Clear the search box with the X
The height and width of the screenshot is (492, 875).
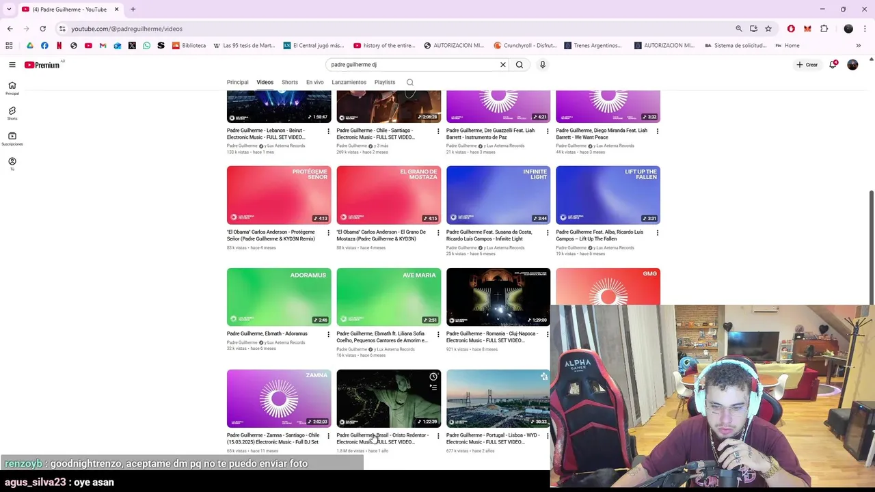(x=503, y=65)
